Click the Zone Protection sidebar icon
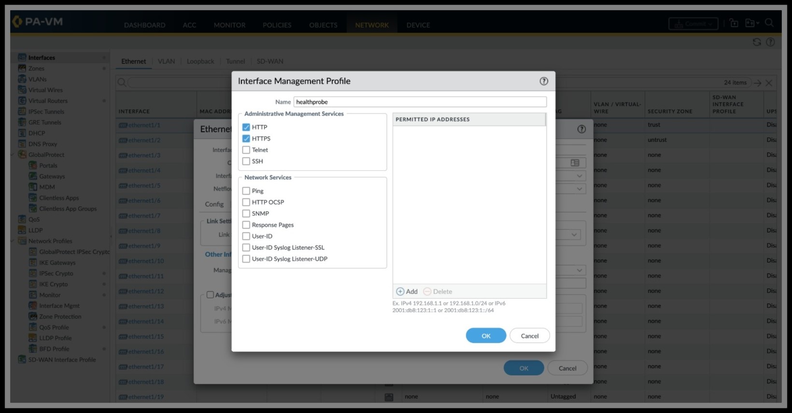The image size is (792, 413). coord(33,317)
